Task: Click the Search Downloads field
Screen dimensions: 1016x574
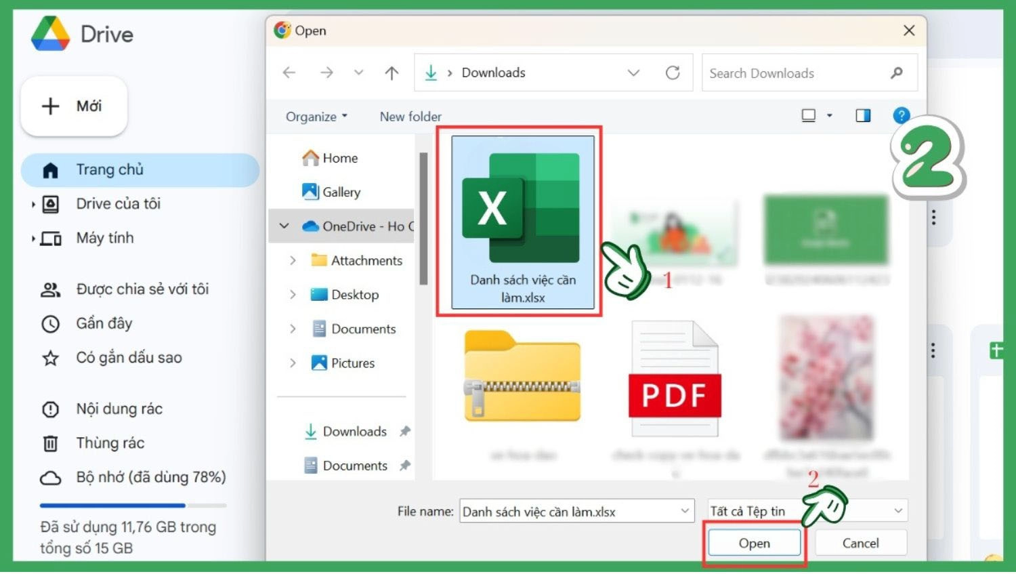Action: (x=809, y=73)
